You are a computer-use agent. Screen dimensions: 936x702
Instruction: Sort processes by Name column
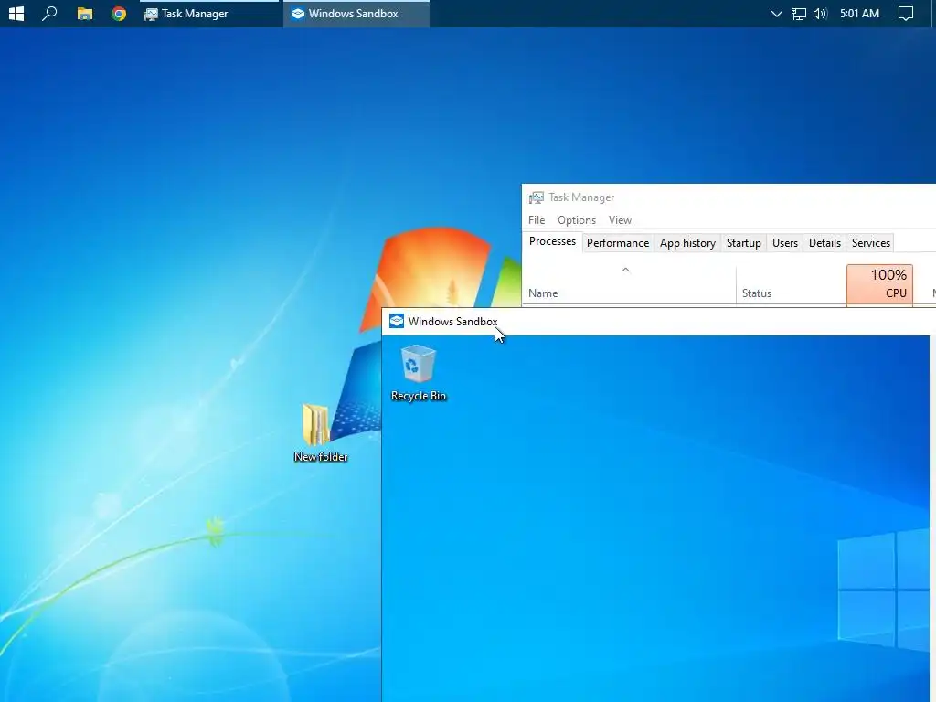[x=629, y=285]
